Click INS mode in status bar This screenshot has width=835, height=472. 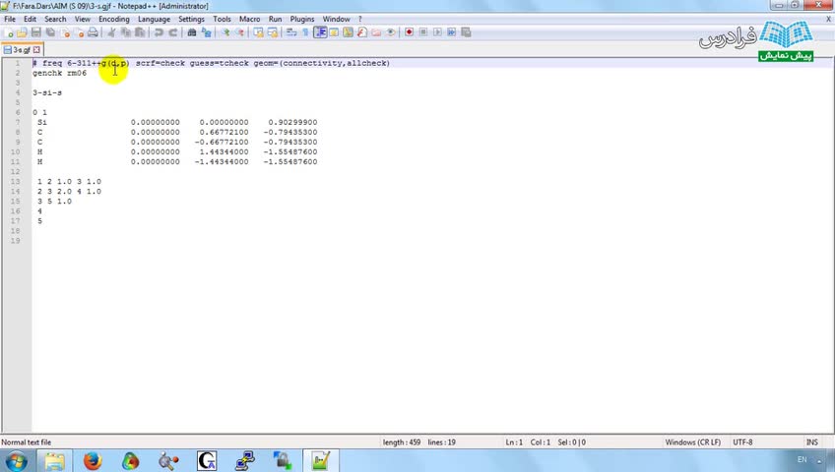811,442
